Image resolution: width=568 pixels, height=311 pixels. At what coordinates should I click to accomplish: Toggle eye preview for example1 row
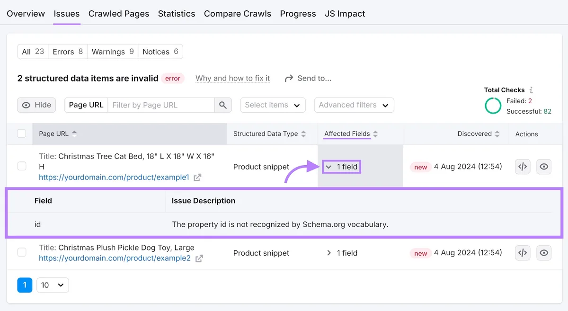[x=544, y=167]
